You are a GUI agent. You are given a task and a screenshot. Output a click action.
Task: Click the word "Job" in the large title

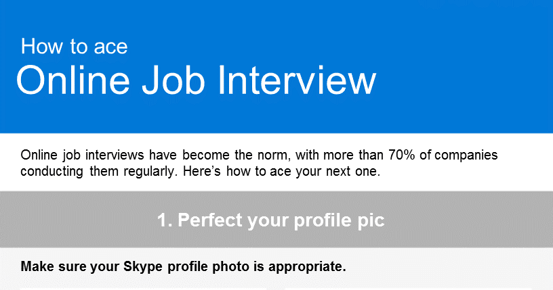[173, 80]
